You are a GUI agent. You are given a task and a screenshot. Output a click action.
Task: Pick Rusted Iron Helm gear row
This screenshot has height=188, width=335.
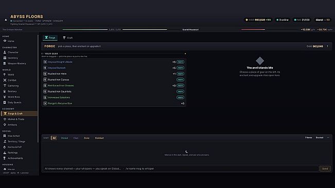coord(114,74)
